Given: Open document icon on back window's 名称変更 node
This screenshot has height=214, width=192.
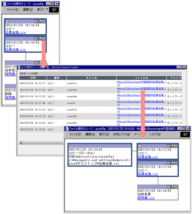Looking at the screenshot, I should coord(36,63).
